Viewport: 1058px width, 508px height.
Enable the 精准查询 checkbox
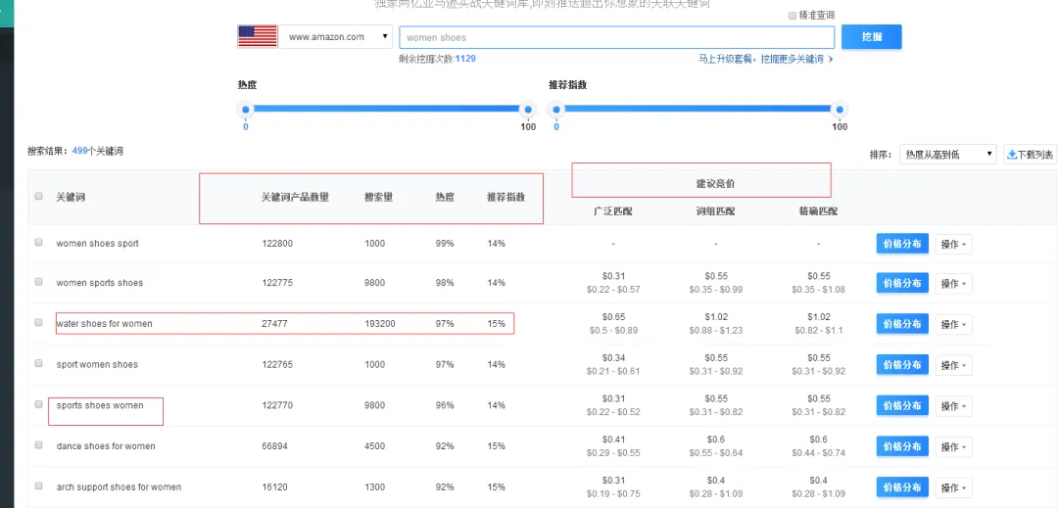click(x=793, y=16)
